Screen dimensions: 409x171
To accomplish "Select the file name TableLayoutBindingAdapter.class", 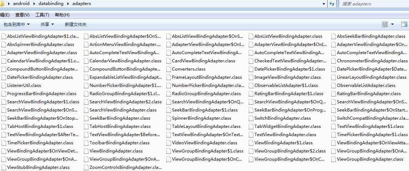I will point(206,126).
